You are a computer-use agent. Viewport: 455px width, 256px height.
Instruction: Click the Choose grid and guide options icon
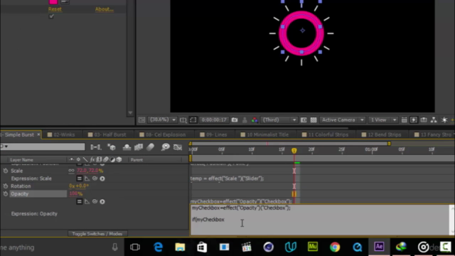point(183,120)
